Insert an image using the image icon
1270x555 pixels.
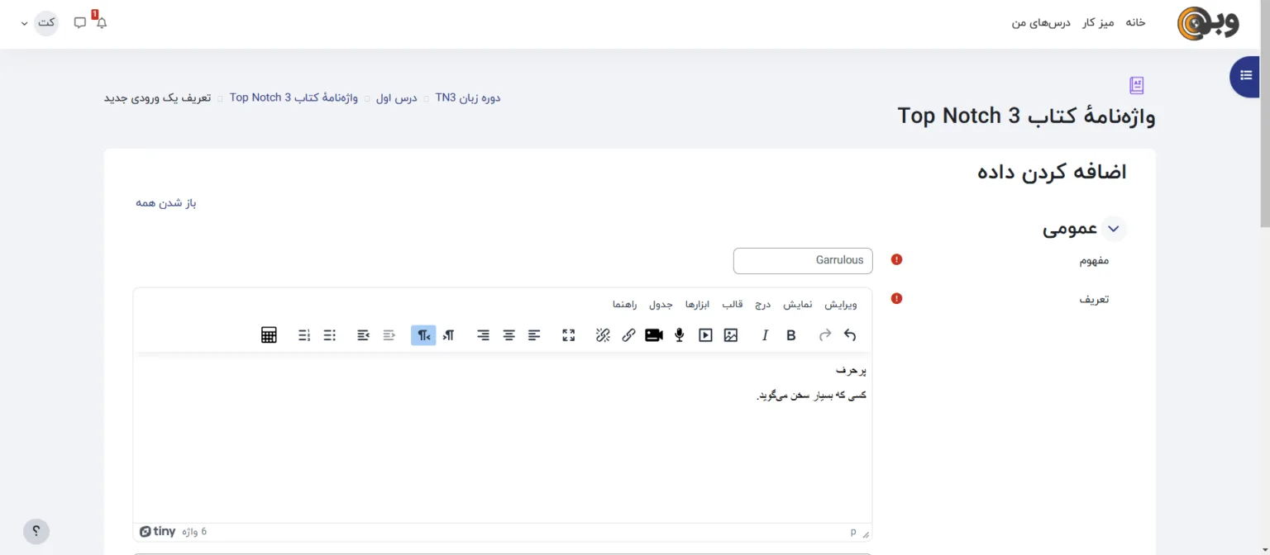pos(730,335)
